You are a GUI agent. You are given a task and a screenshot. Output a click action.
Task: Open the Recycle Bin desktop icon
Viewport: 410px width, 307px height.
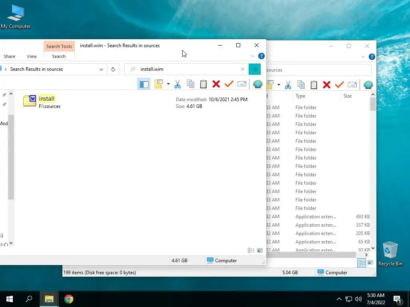click(390, 254)
